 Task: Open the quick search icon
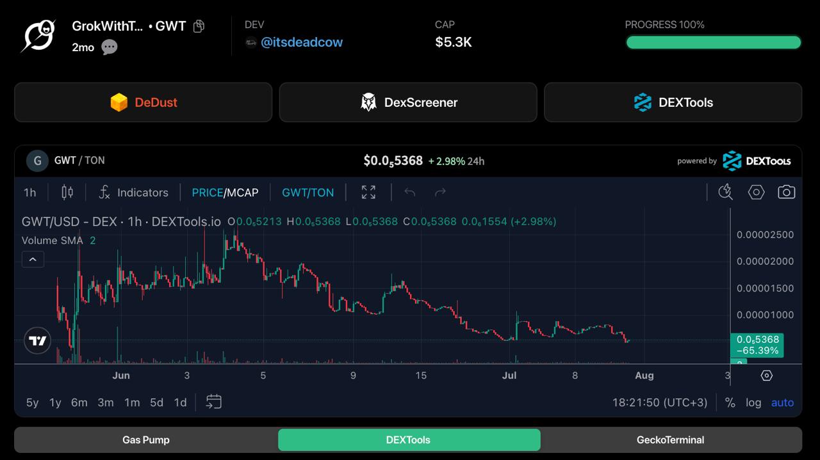click(x=725, y=192)
